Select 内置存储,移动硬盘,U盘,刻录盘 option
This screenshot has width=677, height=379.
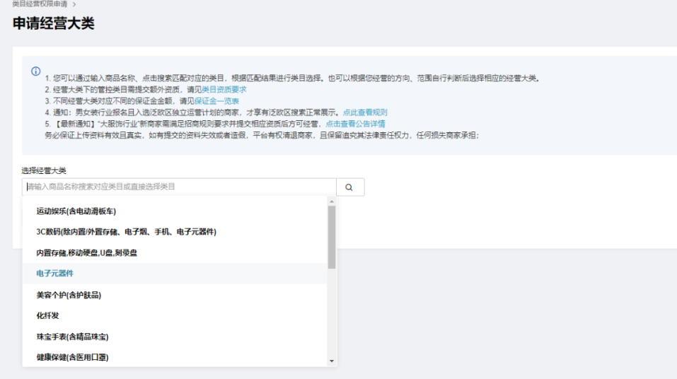(x=86, y=252)
